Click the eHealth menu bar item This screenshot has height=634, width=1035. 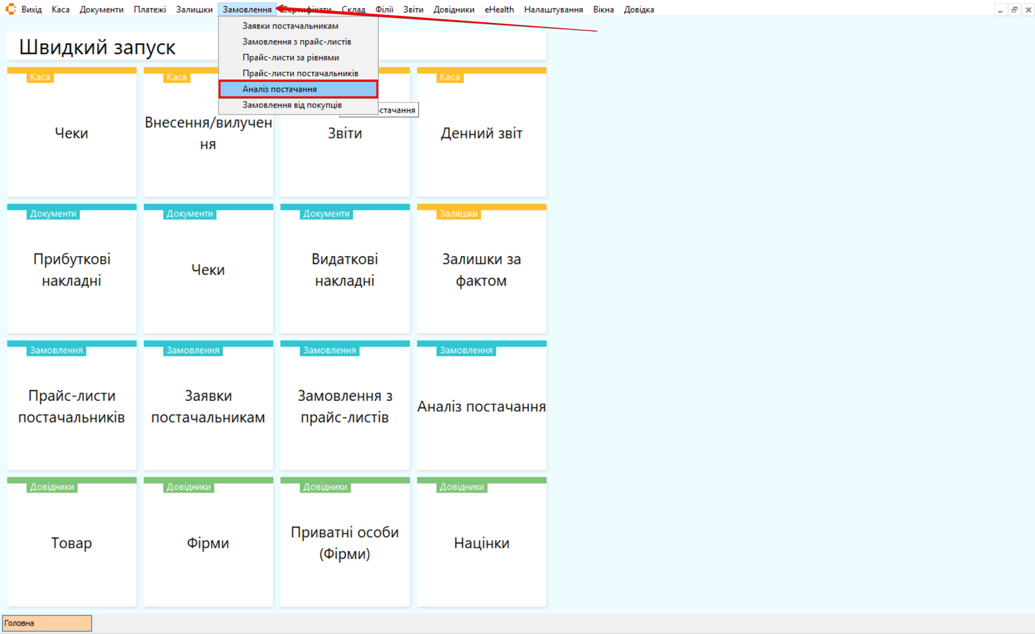click(499, 10)
